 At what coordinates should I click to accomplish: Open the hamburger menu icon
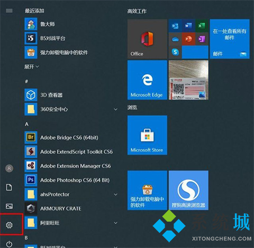point(9,11)
